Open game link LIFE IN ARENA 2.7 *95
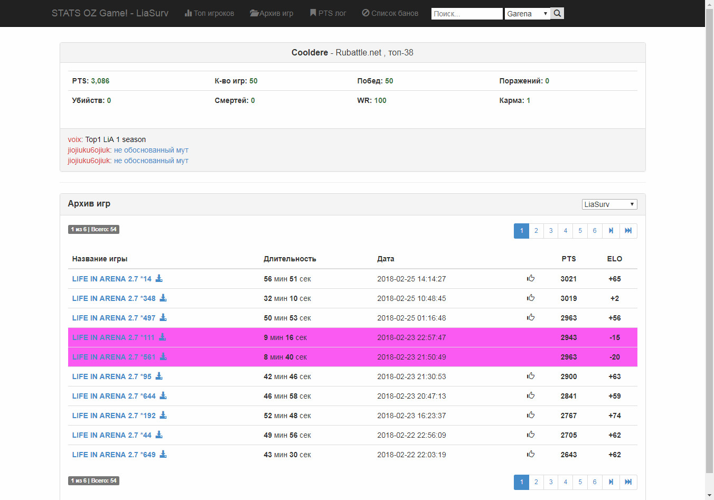Screen dimensions: 714x500 (x=111, y=376)
